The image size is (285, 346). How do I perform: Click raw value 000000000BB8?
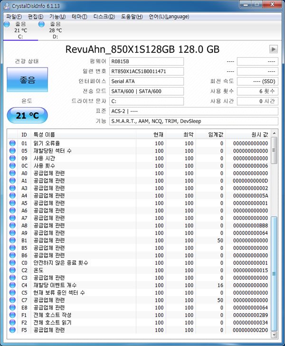coord(250,226)
